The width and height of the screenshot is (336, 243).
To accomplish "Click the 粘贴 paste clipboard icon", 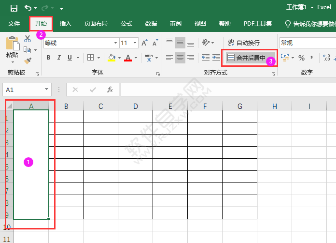I will pyautogui.click(x=13, y=43).
